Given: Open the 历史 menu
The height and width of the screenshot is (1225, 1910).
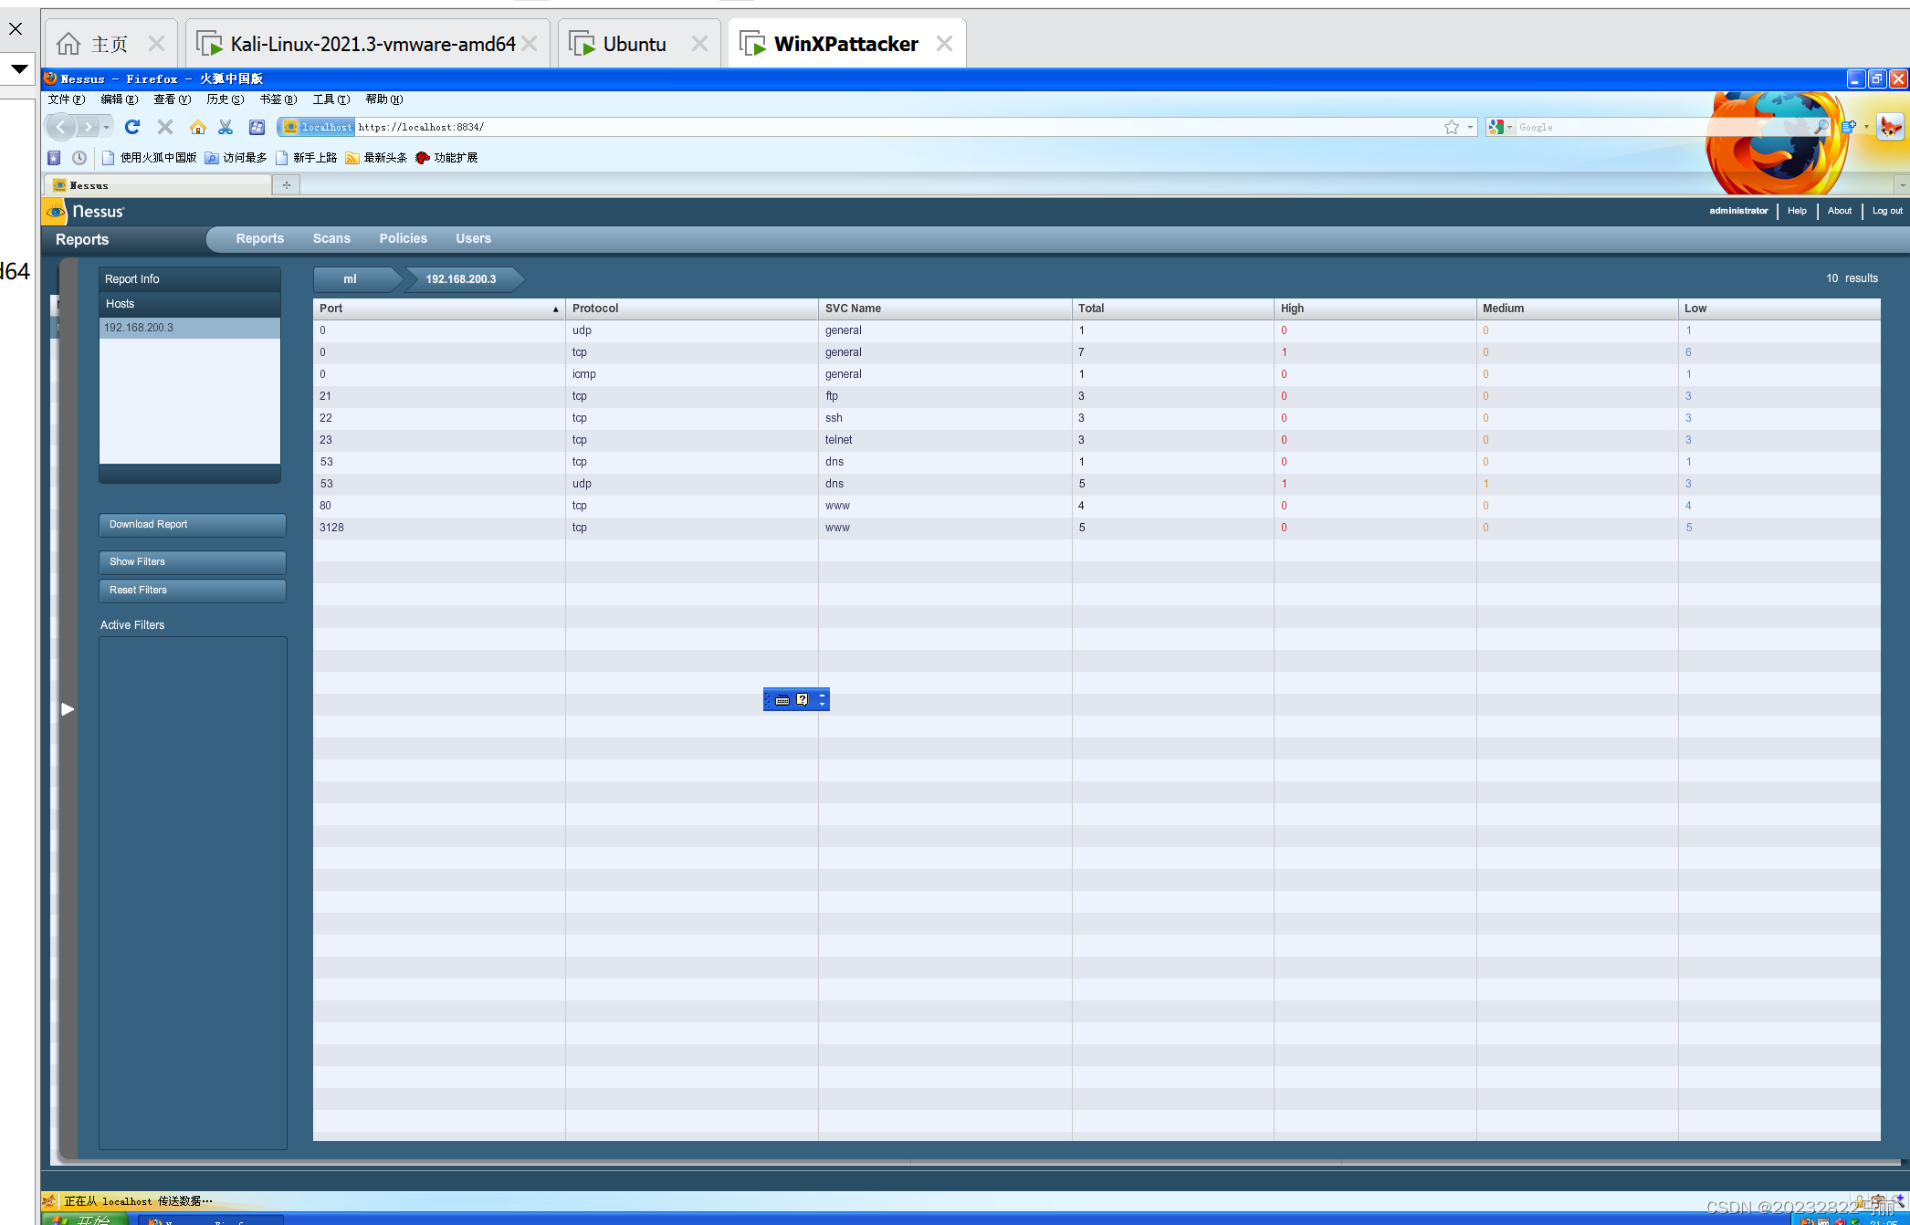Looking at the screenshot, I should pyautogui.click(x=225, y=99).
